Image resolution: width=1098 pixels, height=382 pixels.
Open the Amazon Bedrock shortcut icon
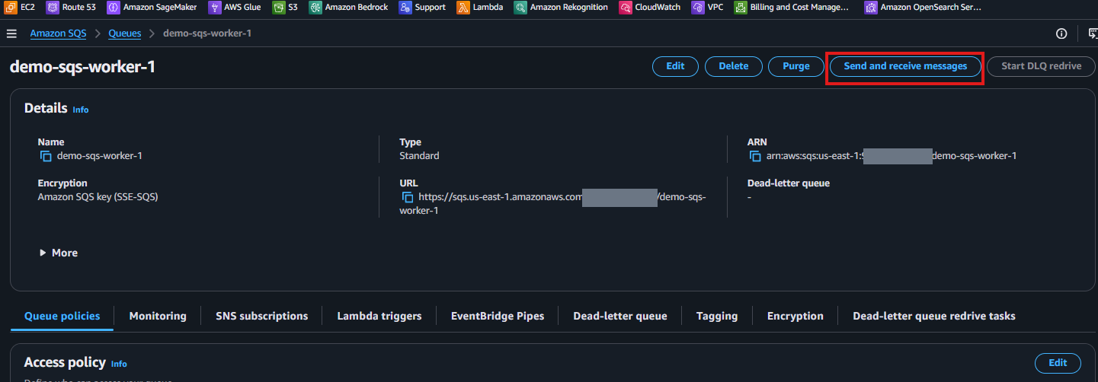click(x=315, y=8)
